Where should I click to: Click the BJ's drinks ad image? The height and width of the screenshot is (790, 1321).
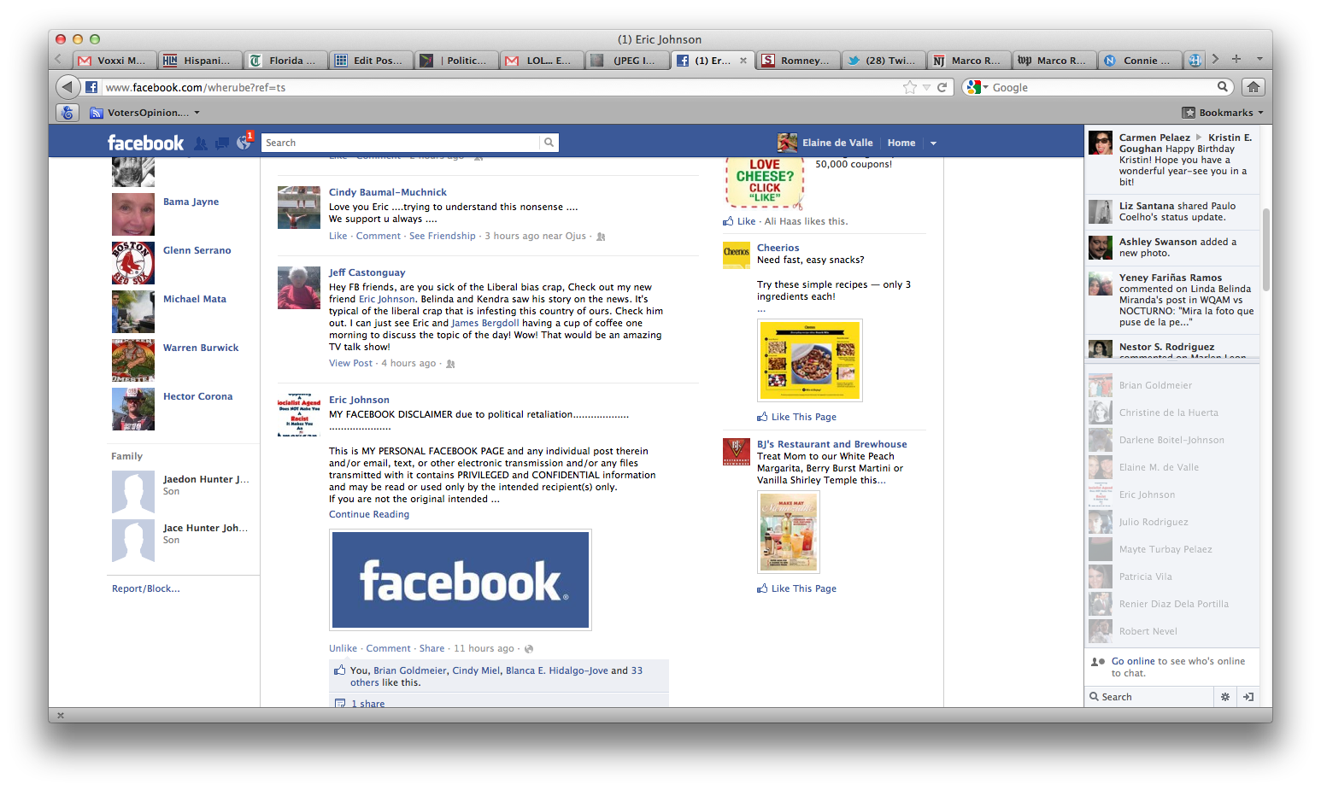789,532
